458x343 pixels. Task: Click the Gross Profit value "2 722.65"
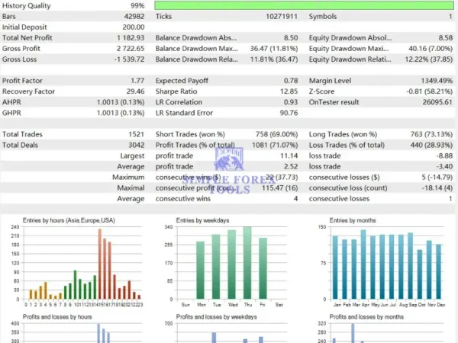tap(131, 49)
